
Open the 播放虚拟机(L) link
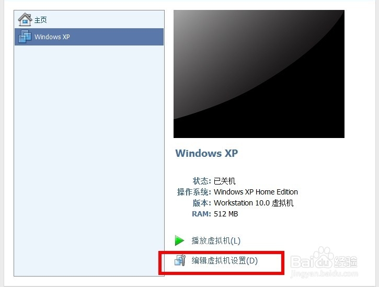[x=216, y=240]
